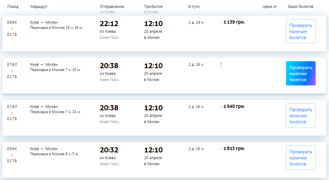The image size is (329, 180).
Task: Click 017Б in the 086К row
Action: [x=12, y=34]
